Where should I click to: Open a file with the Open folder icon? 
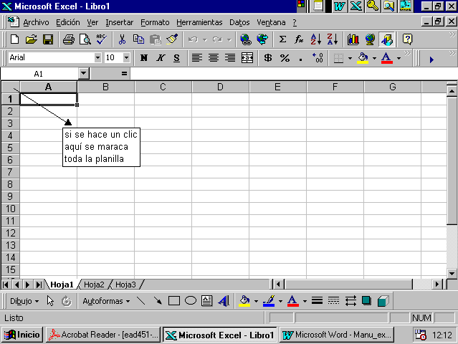click(32, 39)
